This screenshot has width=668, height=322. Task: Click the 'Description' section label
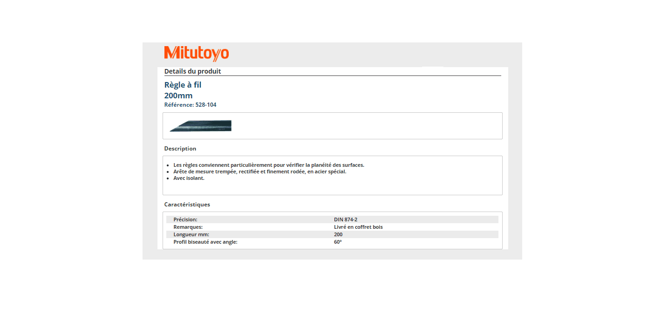tap(180, 149)
